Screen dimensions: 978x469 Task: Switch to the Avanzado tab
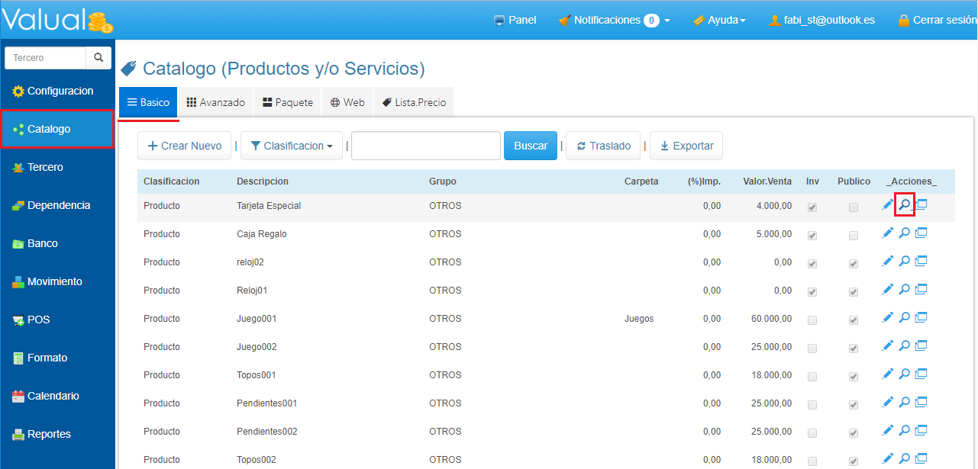[216, 102]
